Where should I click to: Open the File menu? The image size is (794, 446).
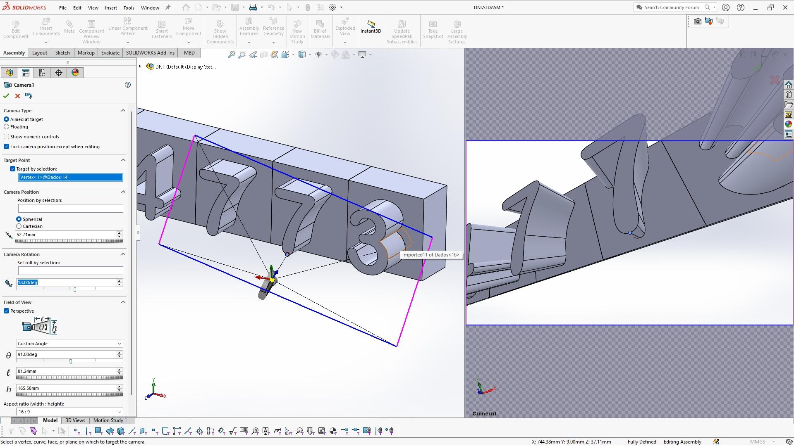click(x=63, y=7)
